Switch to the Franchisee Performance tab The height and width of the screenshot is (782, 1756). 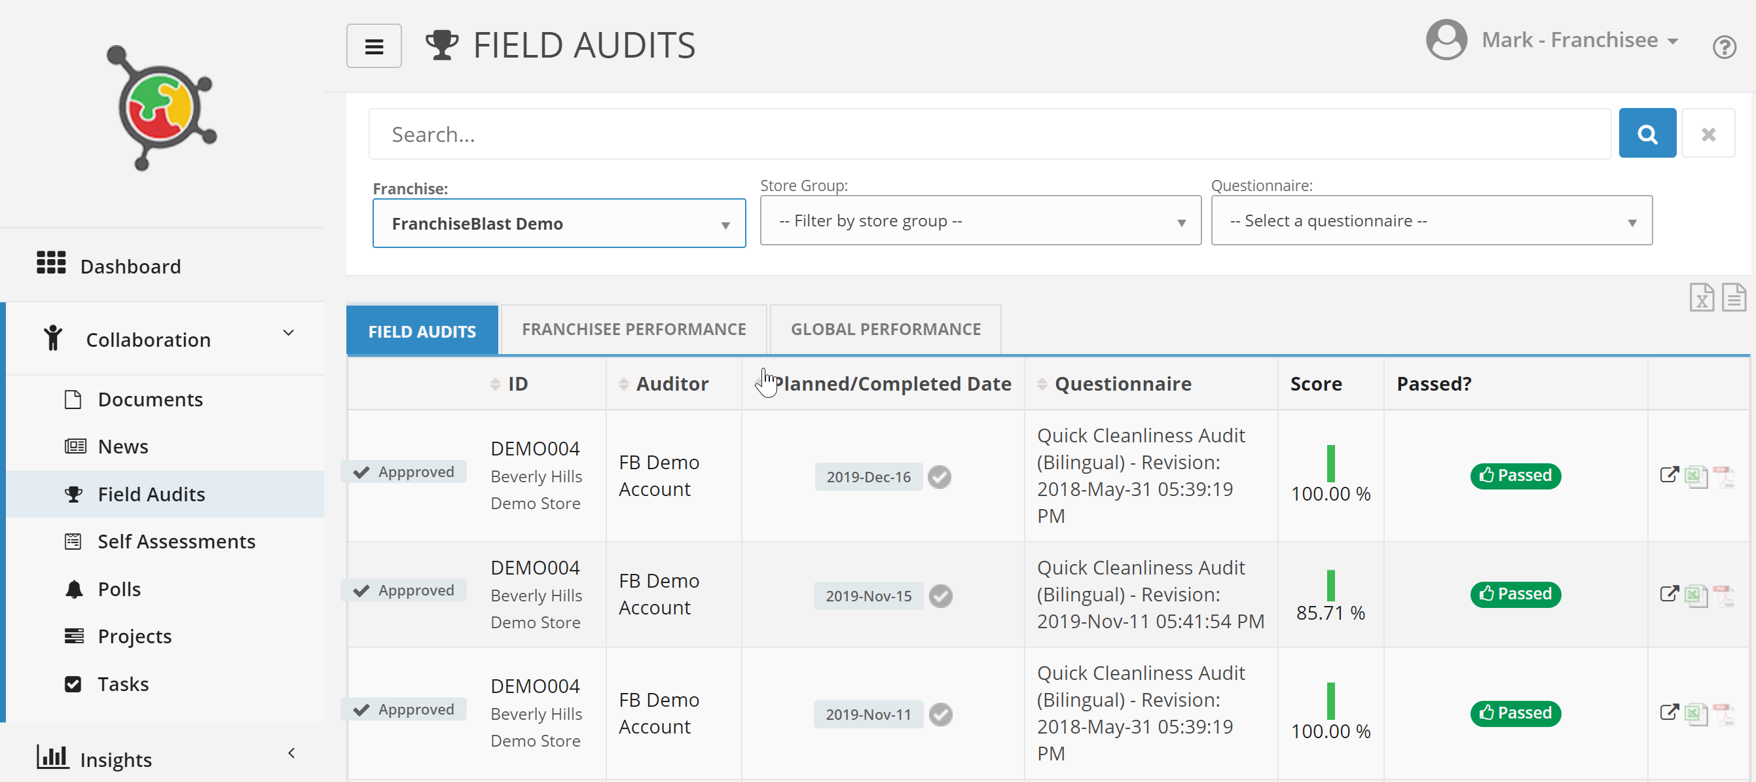[633, 330]
